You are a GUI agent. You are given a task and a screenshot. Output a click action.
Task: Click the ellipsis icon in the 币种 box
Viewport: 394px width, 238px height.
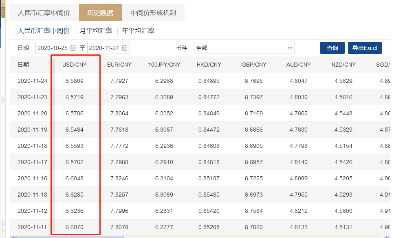pyautogui.click(x=290, y=48)
